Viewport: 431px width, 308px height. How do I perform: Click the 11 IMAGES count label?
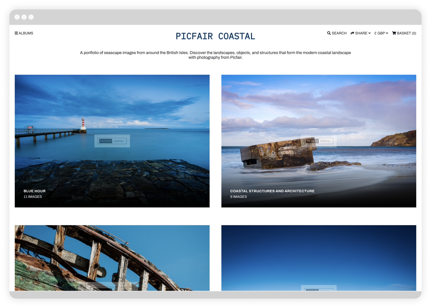(x=33, y=196)
